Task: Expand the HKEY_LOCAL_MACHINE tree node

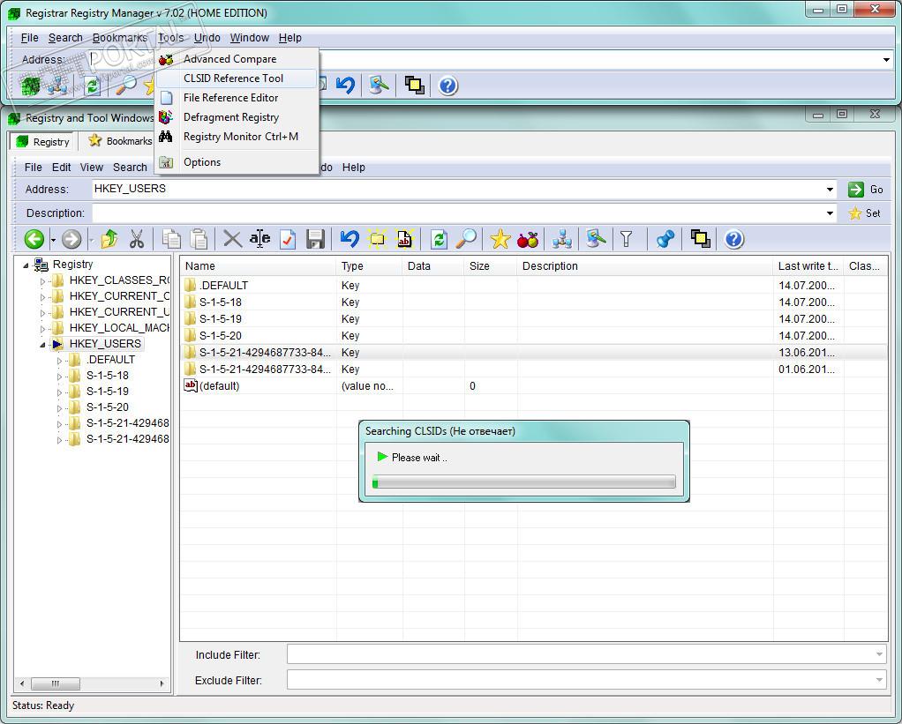Action: pyautogui.click(x=42, y=328)
